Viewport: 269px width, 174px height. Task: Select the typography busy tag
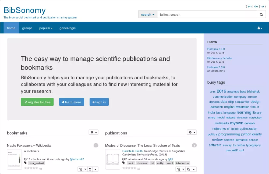tap(253, 145)
